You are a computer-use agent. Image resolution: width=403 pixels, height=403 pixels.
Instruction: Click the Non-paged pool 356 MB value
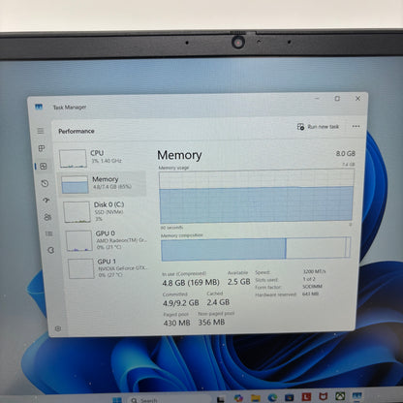coord(211,322)
